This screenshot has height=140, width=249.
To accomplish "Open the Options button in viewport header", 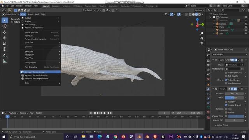I will (199, 10).
